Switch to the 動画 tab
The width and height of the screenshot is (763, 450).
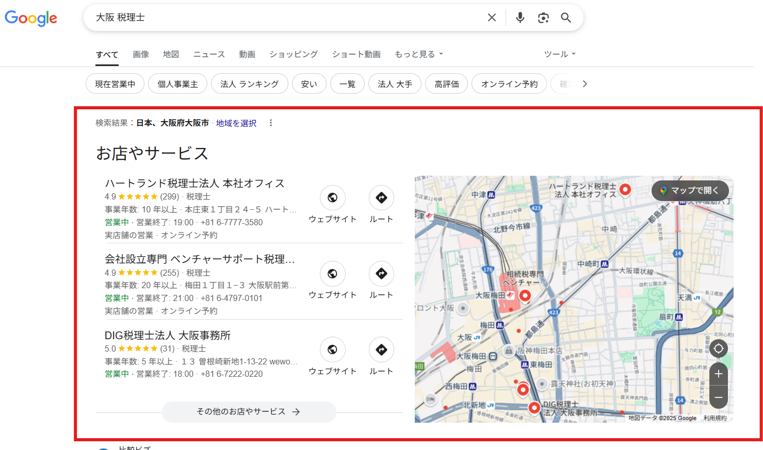(x=247, y=54)
